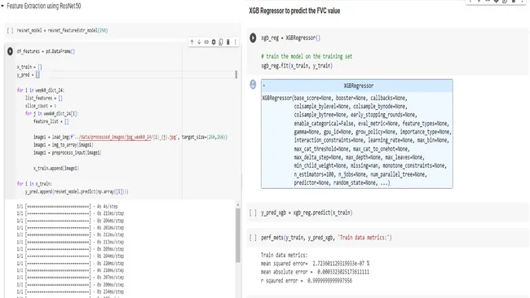The width and height of the screenshot is (530, 298).
Task: Run the resnet_model cell via its empty brackets
Action: click(x=10, y=30)
